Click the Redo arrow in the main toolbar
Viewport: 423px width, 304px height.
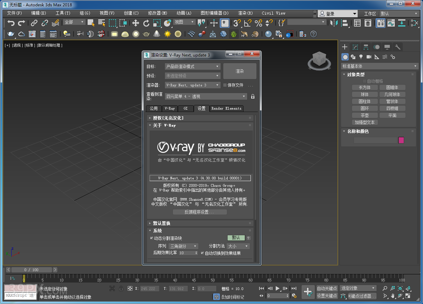22,23
